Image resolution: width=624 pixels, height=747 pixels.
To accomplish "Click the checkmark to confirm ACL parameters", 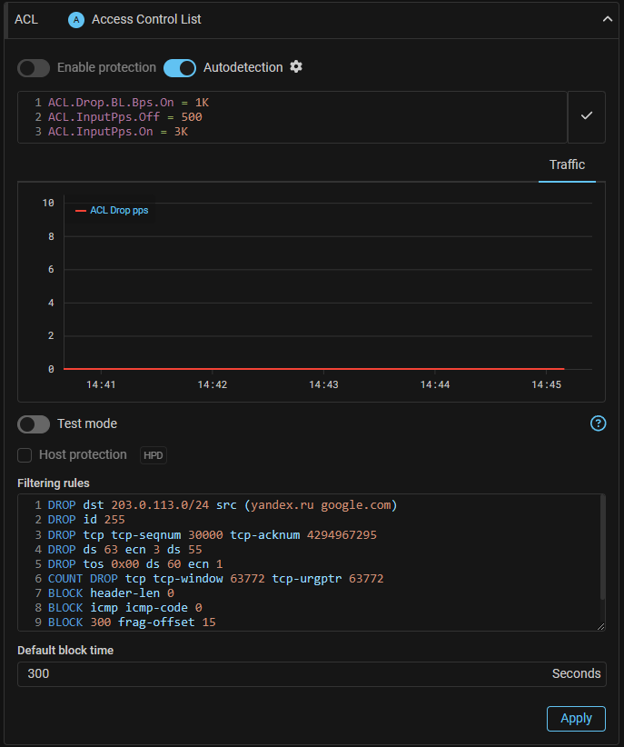I will (x=587, y=116).
